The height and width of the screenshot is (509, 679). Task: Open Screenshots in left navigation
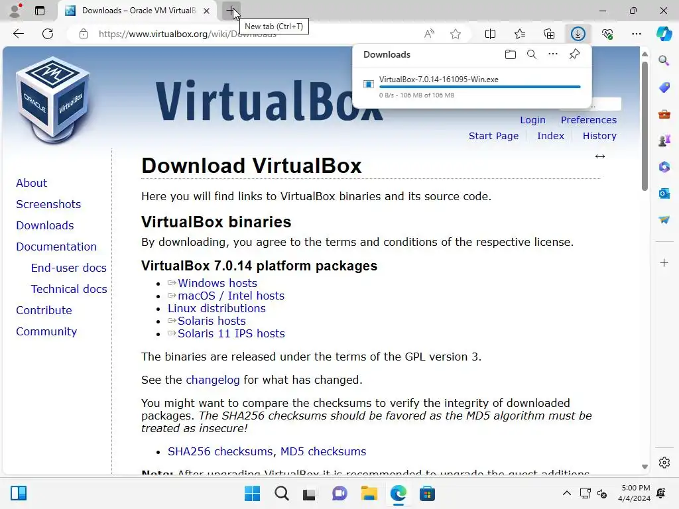[48, 204]
